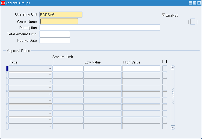
Task: Click the Amount Limit field in the first row
Action: click(x=68, y=69)
